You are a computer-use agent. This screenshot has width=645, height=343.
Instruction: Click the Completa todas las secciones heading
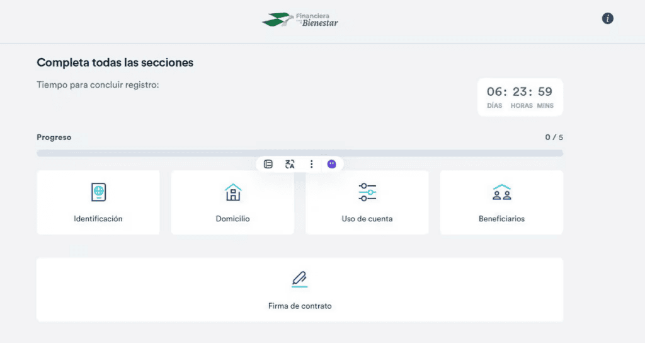pos(115,62)
